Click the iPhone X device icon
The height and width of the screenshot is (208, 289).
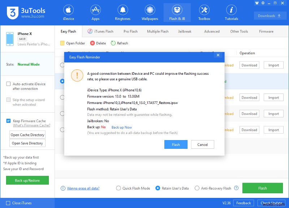[x=10, y=39]
